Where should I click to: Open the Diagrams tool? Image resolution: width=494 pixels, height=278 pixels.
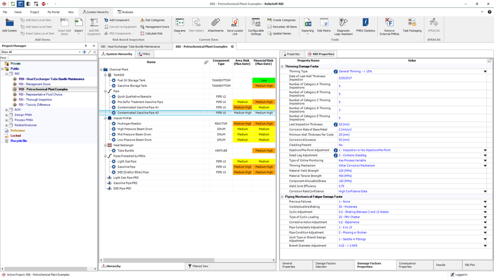coord(180,26)
